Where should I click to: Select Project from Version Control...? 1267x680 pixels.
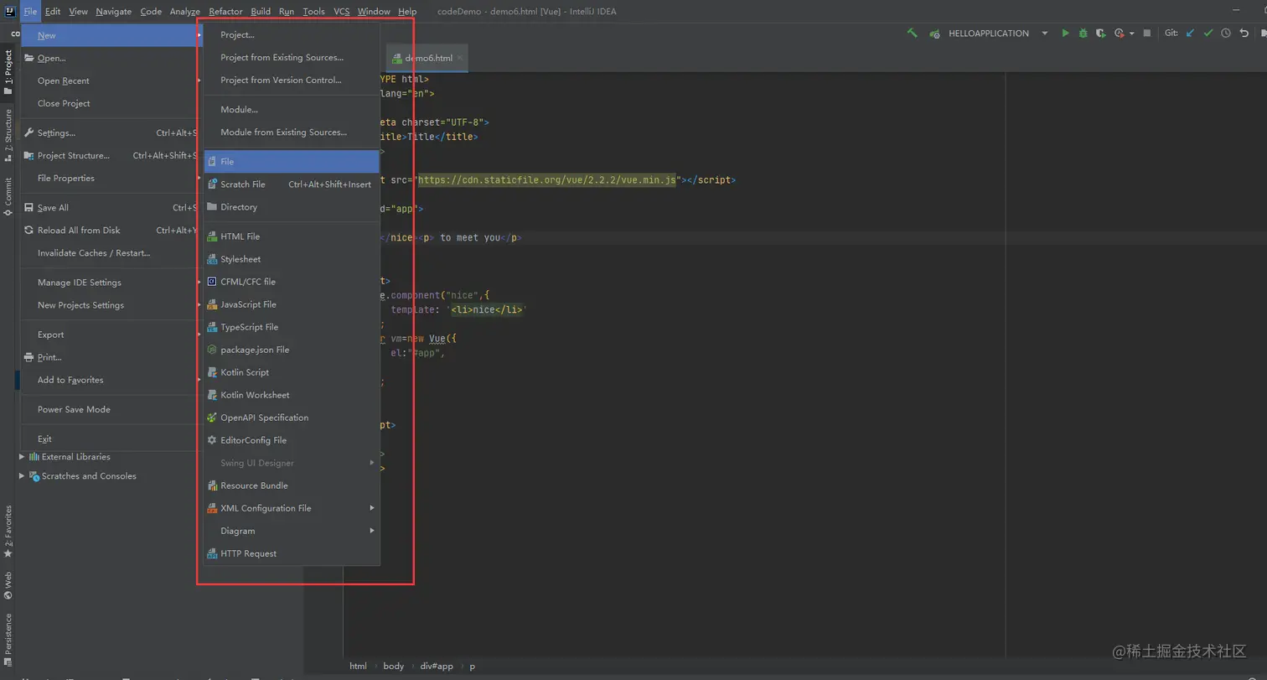point(292,80)
